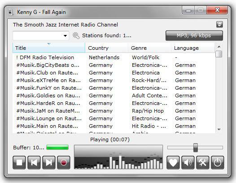The image size is (236, 183).
Task: Skip to the next station
Action: coord(49,162)
